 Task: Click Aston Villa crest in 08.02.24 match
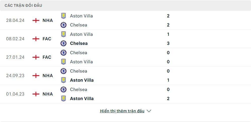click(64, 34)
